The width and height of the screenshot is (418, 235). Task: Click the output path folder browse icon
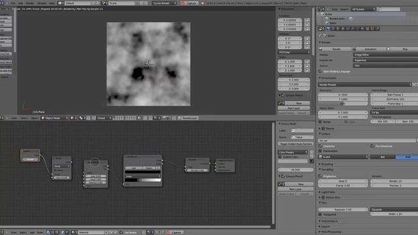tap(417, 140)
